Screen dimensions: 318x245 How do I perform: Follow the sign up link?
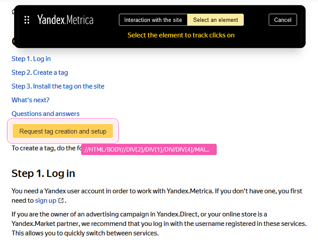[x=46, y=201]
